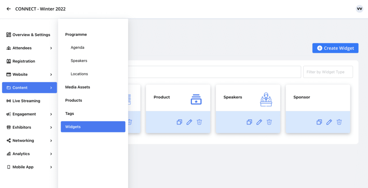Duplicate the Speakers widget
This screenshot has width=368, height=188.
tap(249, 122)
